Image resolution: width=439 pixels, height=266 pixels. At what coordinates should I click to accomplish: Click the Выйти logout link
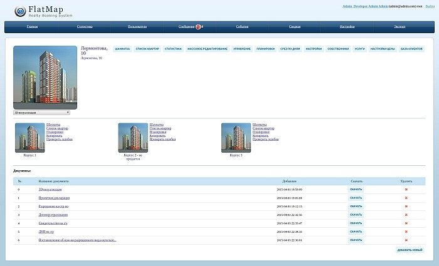point(430,6)
